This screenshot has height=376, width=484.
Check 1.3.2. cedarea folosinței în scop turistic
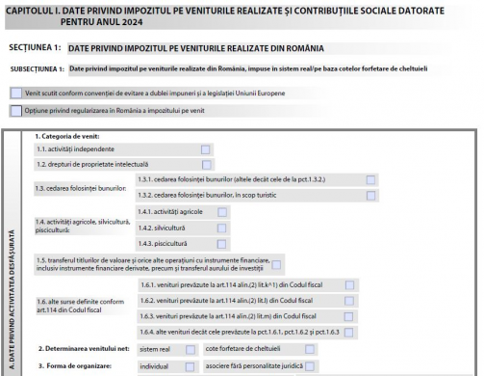pos(370,196)
